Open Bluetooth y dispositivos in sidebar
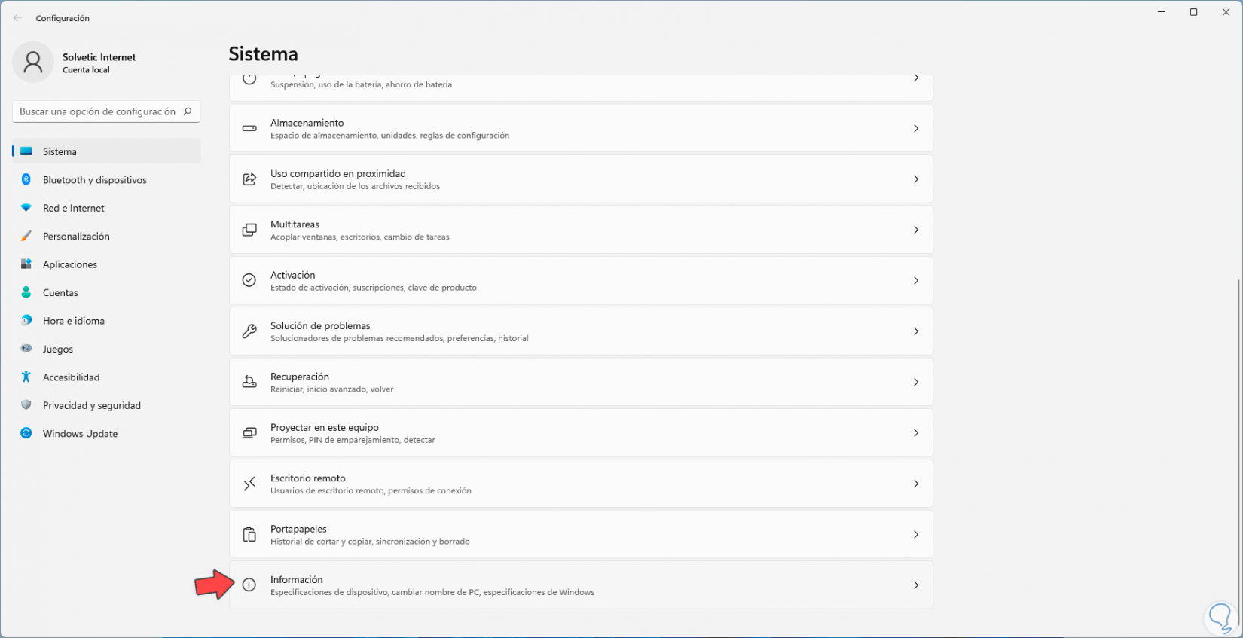Screen dimensions: 1243x638 click(x=94, y=180)
